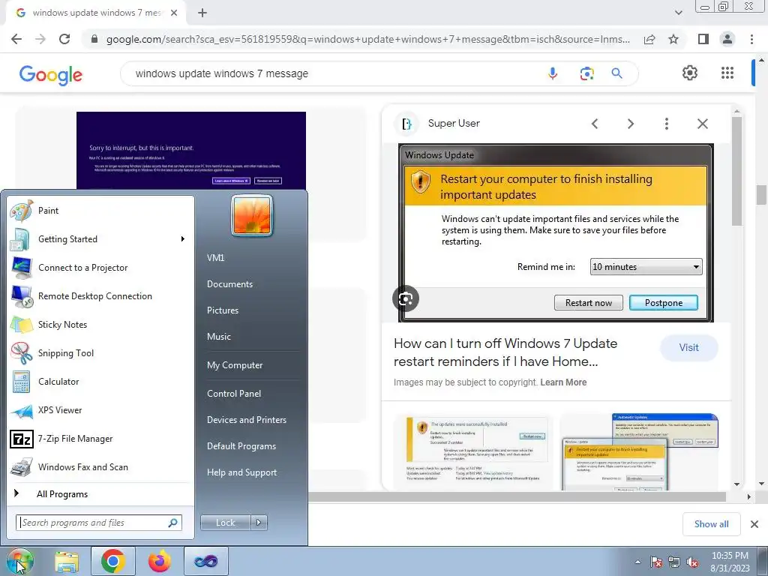Screen dimensions: 768x576
Task: Click the Search programs and files box
Action: point(99,523)
